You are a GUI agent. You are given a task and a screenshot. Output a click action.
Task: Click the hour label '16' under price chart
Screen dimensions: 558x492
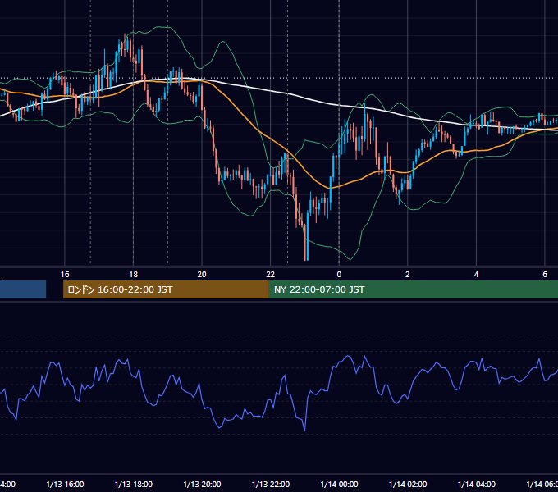(x=65, y=275)
